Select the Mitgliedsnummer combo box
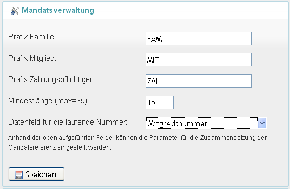This screenshot has height=189, width=290. (x=206, y=123)
